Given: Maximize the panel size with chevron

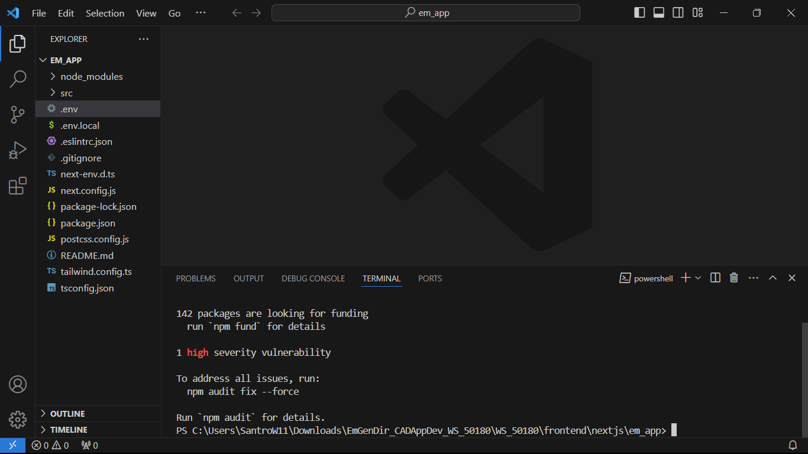Looking at the screenshot, I should click(773, 278).
